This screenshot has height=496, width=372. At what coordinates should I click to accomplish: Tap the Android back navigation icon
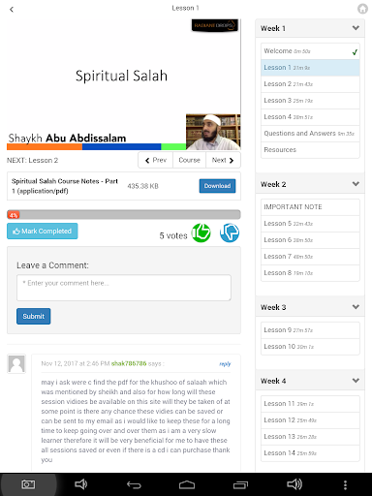coord(134,484)
